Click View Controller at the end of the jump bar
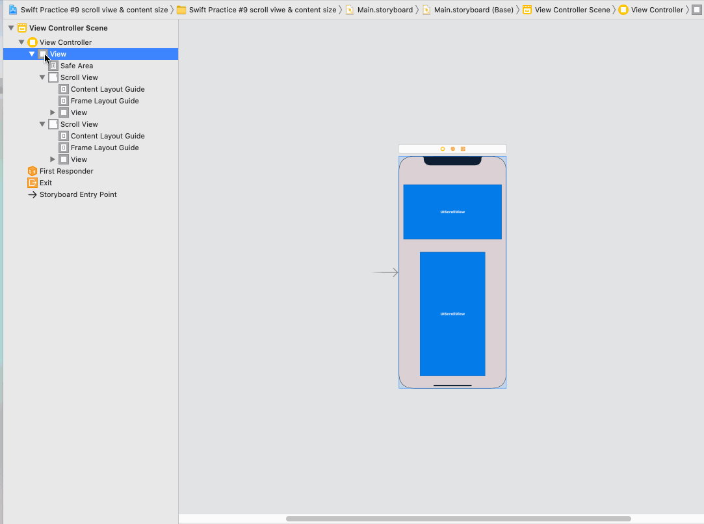This screenshot has height=524, width=704. point(657,10)
